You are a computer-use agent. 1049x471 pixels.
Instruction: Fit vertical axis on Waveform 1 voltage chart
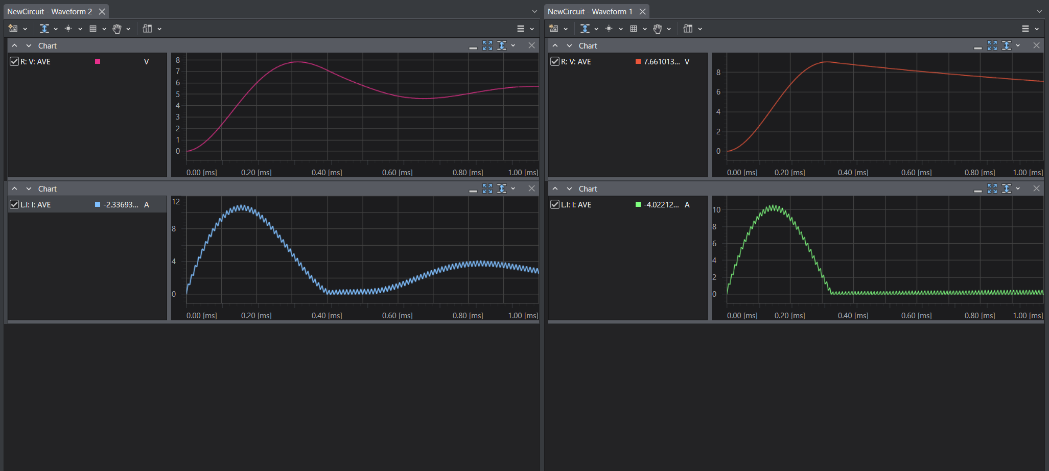pos(1007,45)
